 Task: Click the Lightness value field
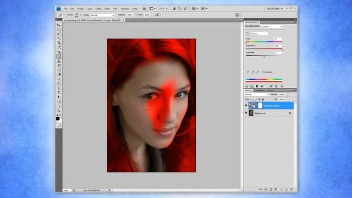pyautogui.click(x=278, y=53)
